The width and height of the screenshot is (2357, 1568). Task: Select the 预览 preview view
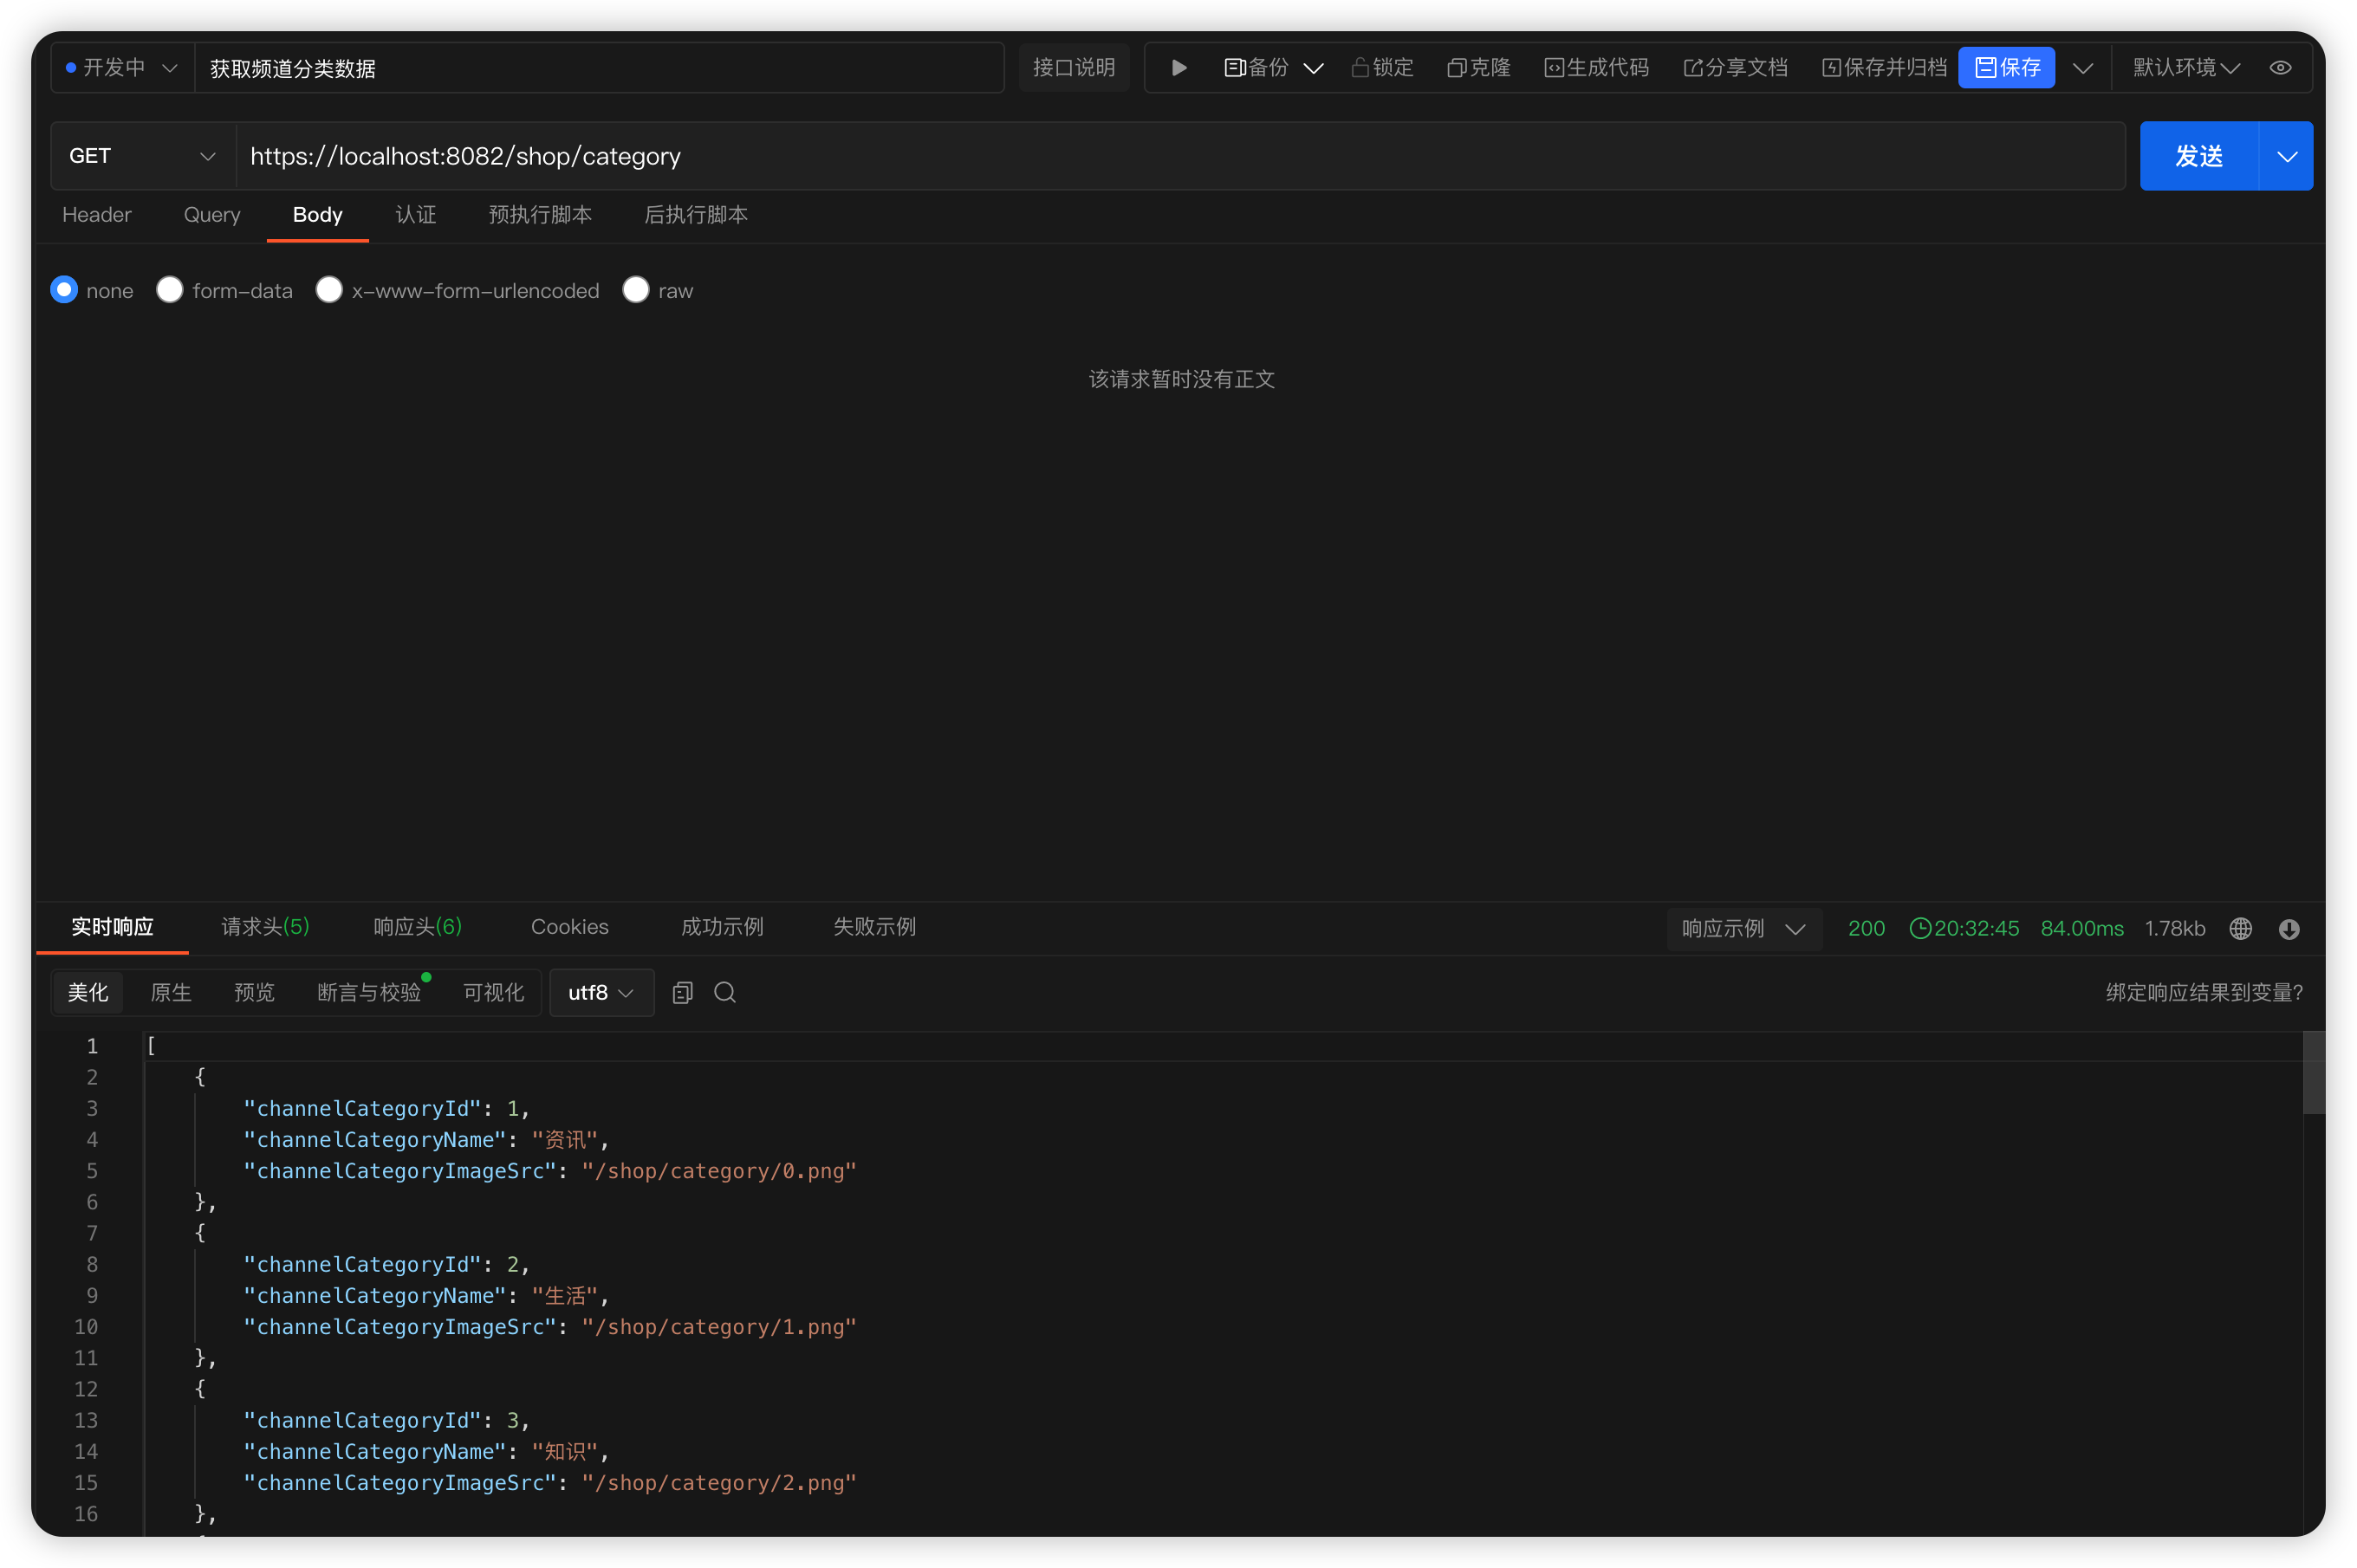(x=254, y=992)
